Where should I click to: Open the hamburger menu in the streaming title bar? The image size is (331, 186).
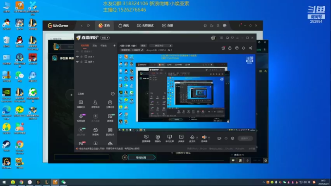[x=237, y=38]
